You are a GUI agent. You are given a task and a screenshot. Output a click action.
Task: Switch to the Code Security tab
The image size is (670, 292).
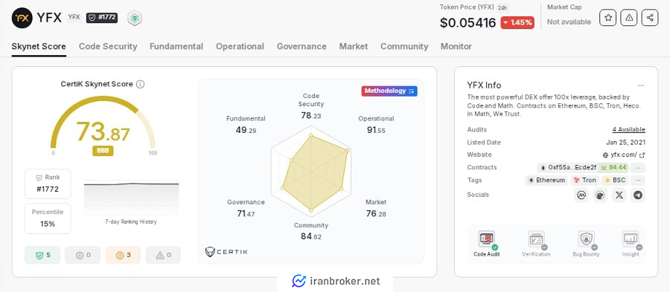[x=108, y=47]
